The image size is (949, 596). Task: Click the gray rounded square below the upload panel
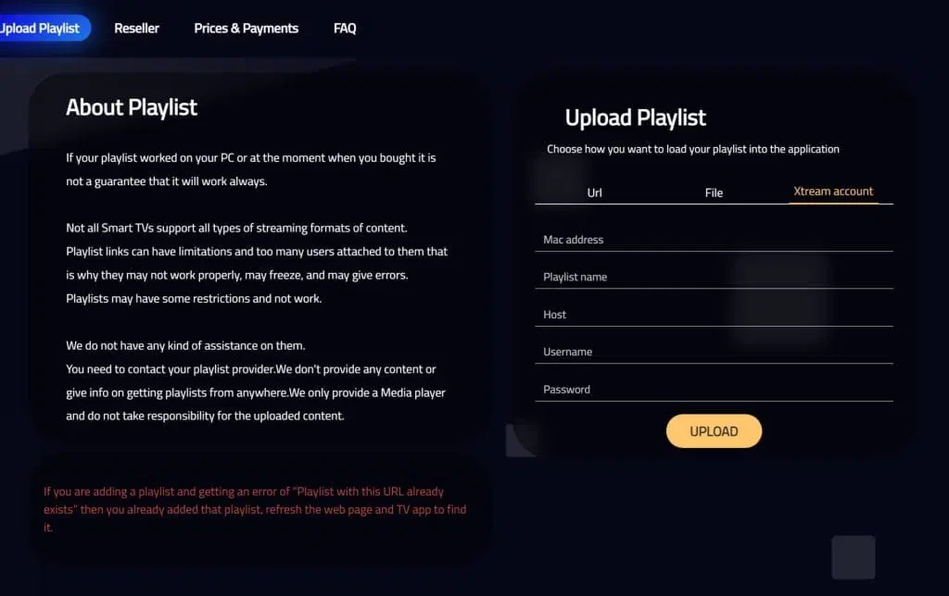[x=853, y=557]
